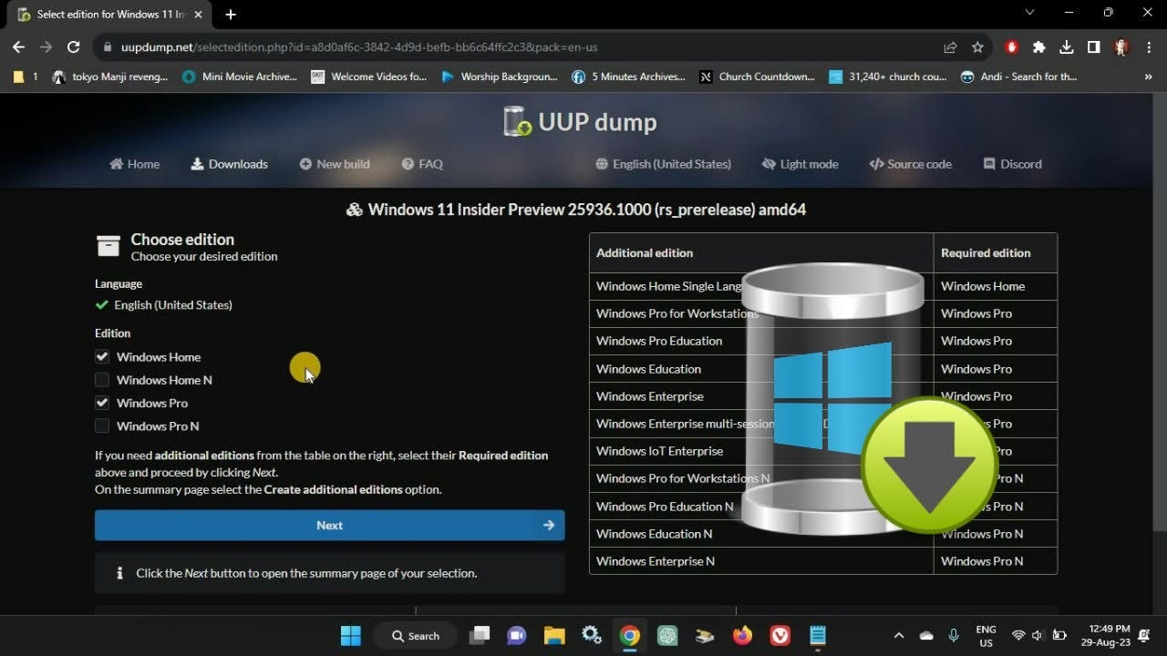1167x656 pixels.
Task: Switch to Light mode using the eye icon
Action: pyautogui.click(x=769, y=164)
